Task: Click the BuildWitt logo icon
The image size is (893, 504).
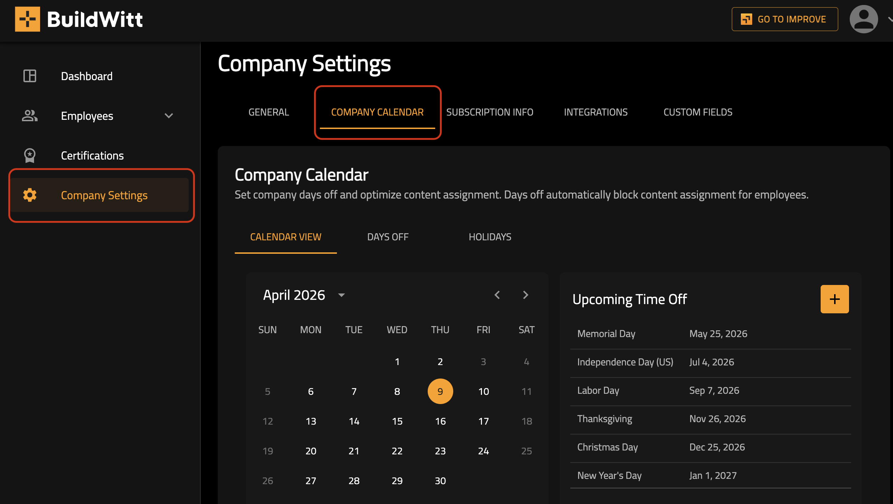Action: 27,19
